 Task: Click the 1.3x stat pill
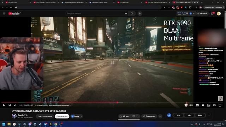189,115
